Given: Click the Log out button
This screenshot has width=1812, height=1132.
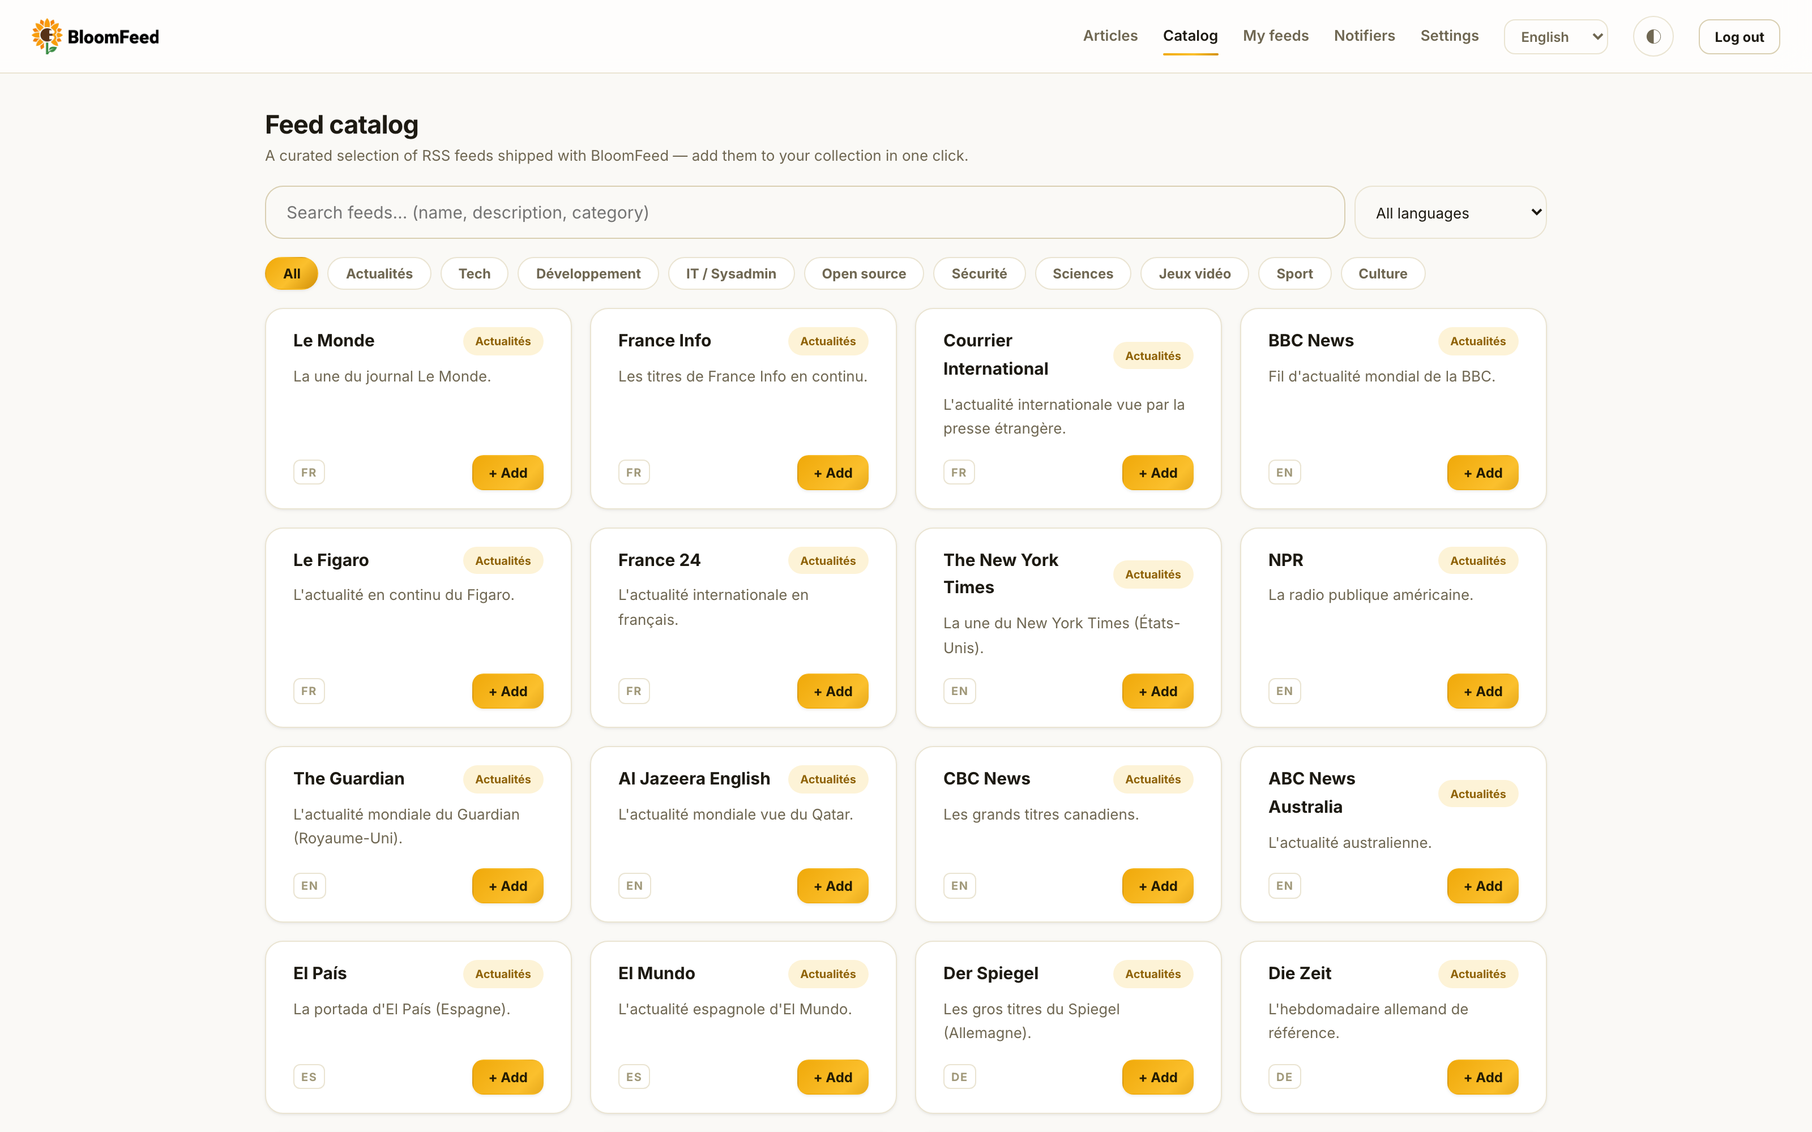Looking at the screenshot, I should (x=1738, y=37).
